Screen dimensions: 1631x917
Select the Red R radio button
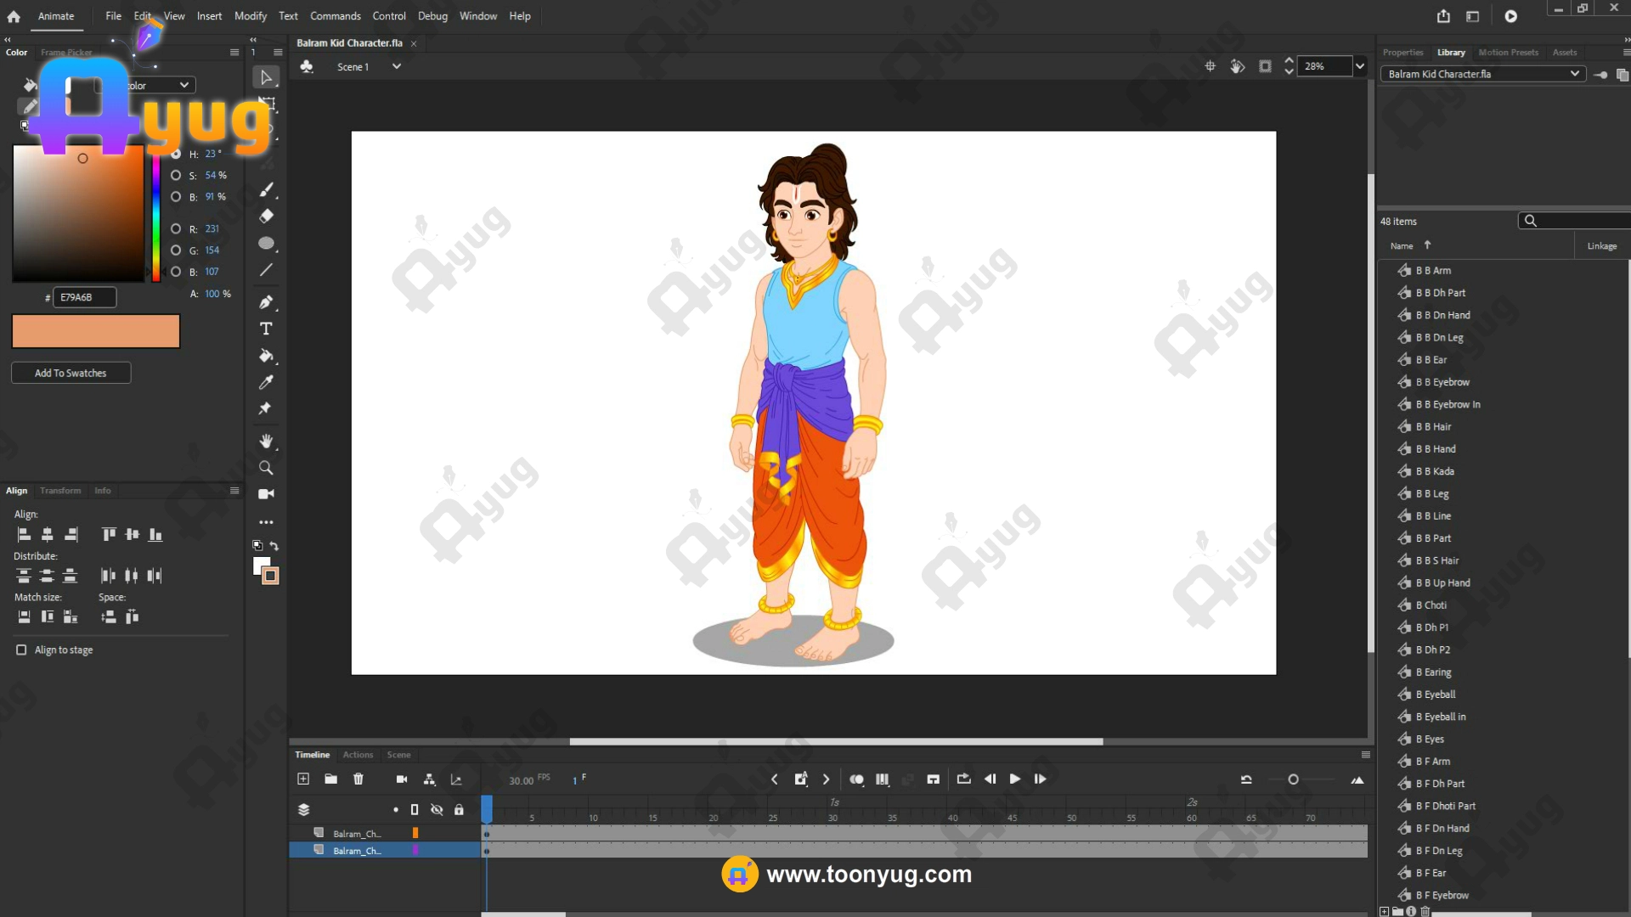[x=176, y=228]
